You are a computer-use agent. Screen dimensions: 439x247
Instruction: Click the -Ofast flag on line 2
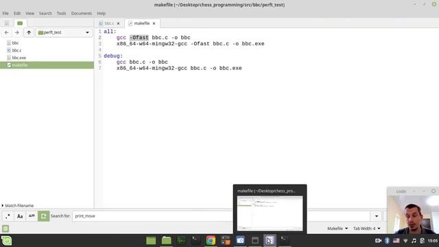[x=139, y=38]
